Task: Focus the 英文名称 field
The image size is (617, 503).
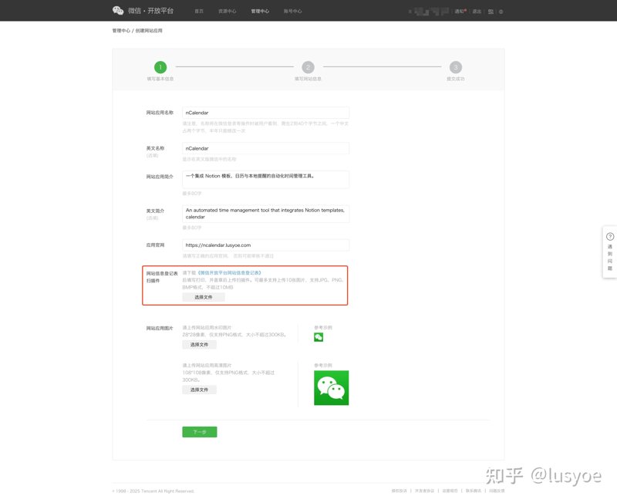Action: click(265, 148)
